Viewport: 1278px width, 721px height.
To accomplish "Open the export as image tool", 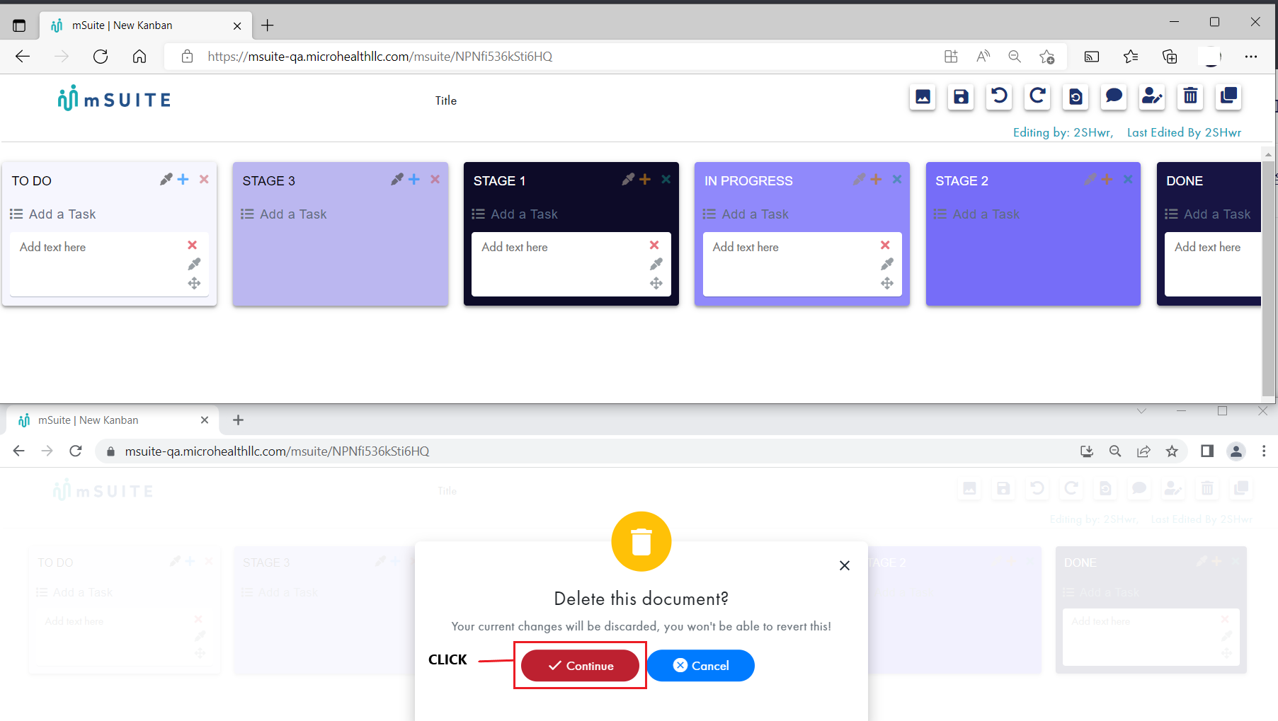I will 923,97.
